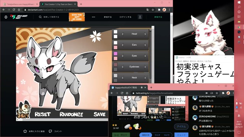Click the gray user avatar icon on DeviantArt
Screen dimensions: 244x137
[x=140, y=17]
